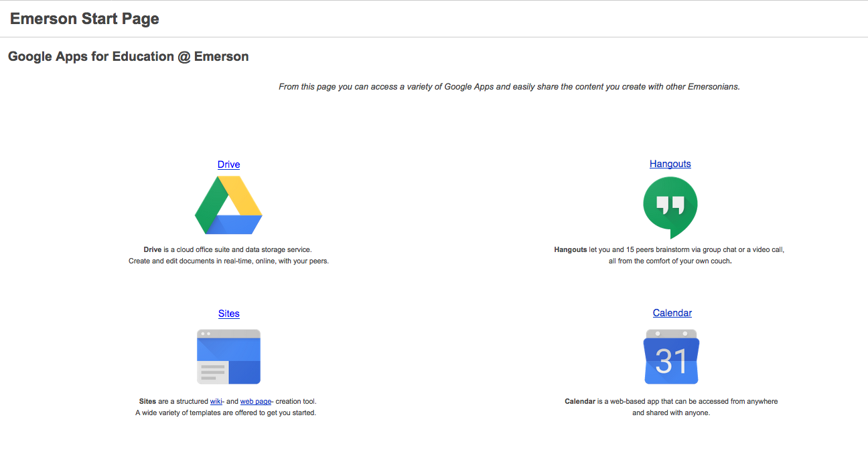Click 'Create and edit documents in real-time' line
Image resolution: width=868 pixels, height=474 pixels.
tap(228, 261)
